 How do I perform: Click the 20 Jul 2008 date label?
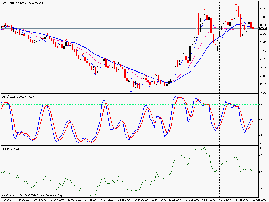(x=175, y=200)
